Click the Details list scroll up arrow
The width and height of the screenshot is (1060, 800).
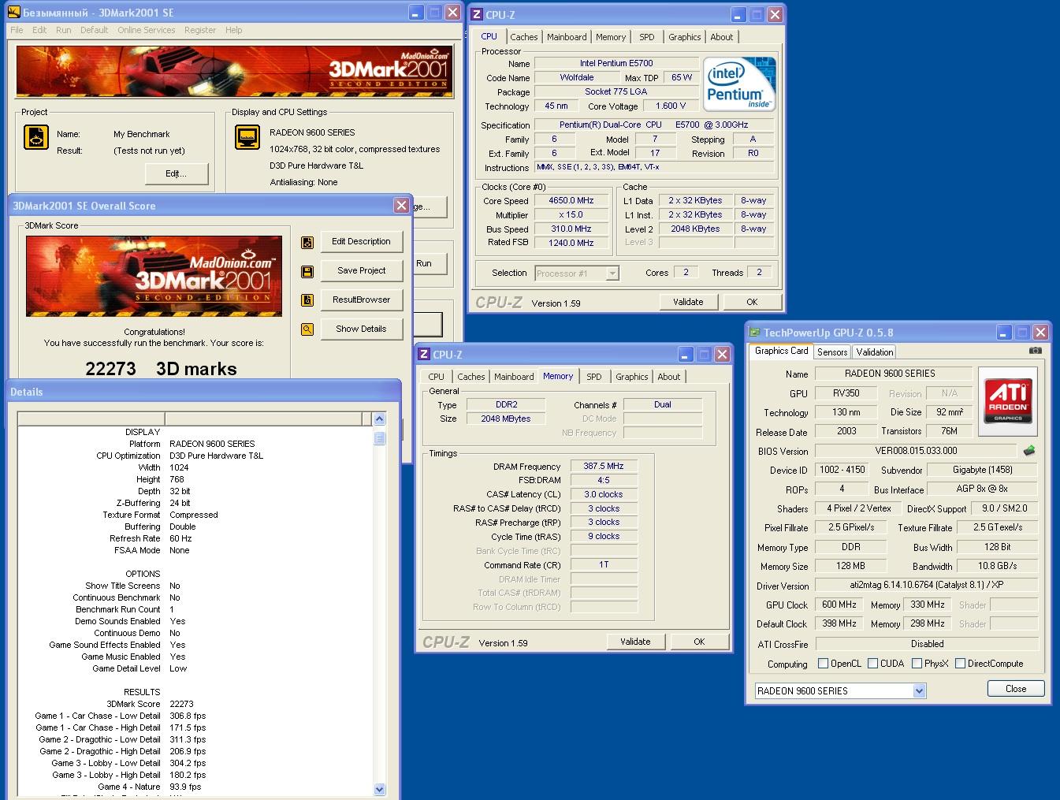pyautogui.click(x=379, y=419)
